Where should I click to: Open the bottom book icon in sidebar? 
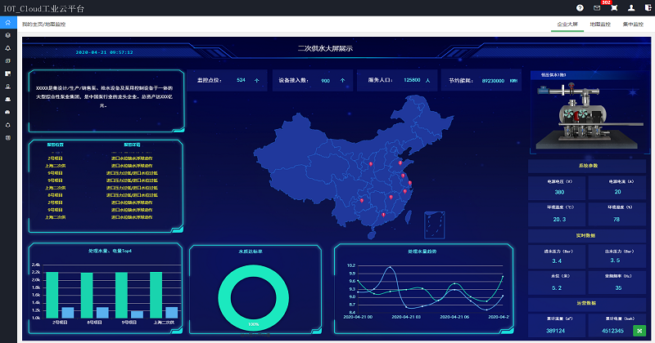(x=8, y=138)
